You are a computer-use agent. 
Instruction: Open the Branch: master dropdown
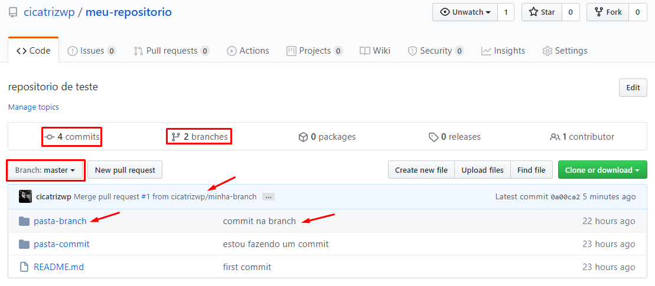tap(45, 170)
